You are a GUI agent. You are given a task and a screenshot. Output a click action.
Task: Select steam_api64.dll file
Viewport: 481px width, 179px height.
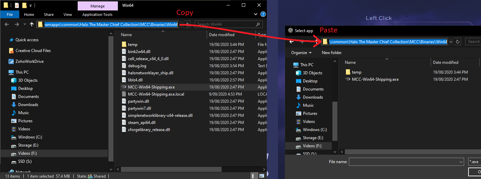[x=142, y=123]
